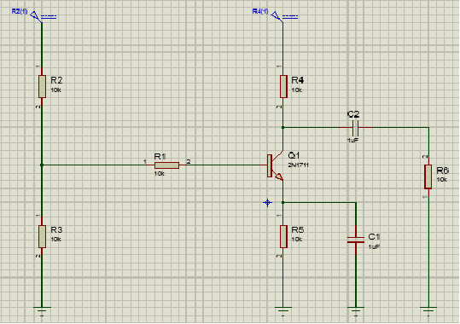Screen dimensions: 460x324
Task: Select the R2 resistor symbol
Action: tap(42, 86)
